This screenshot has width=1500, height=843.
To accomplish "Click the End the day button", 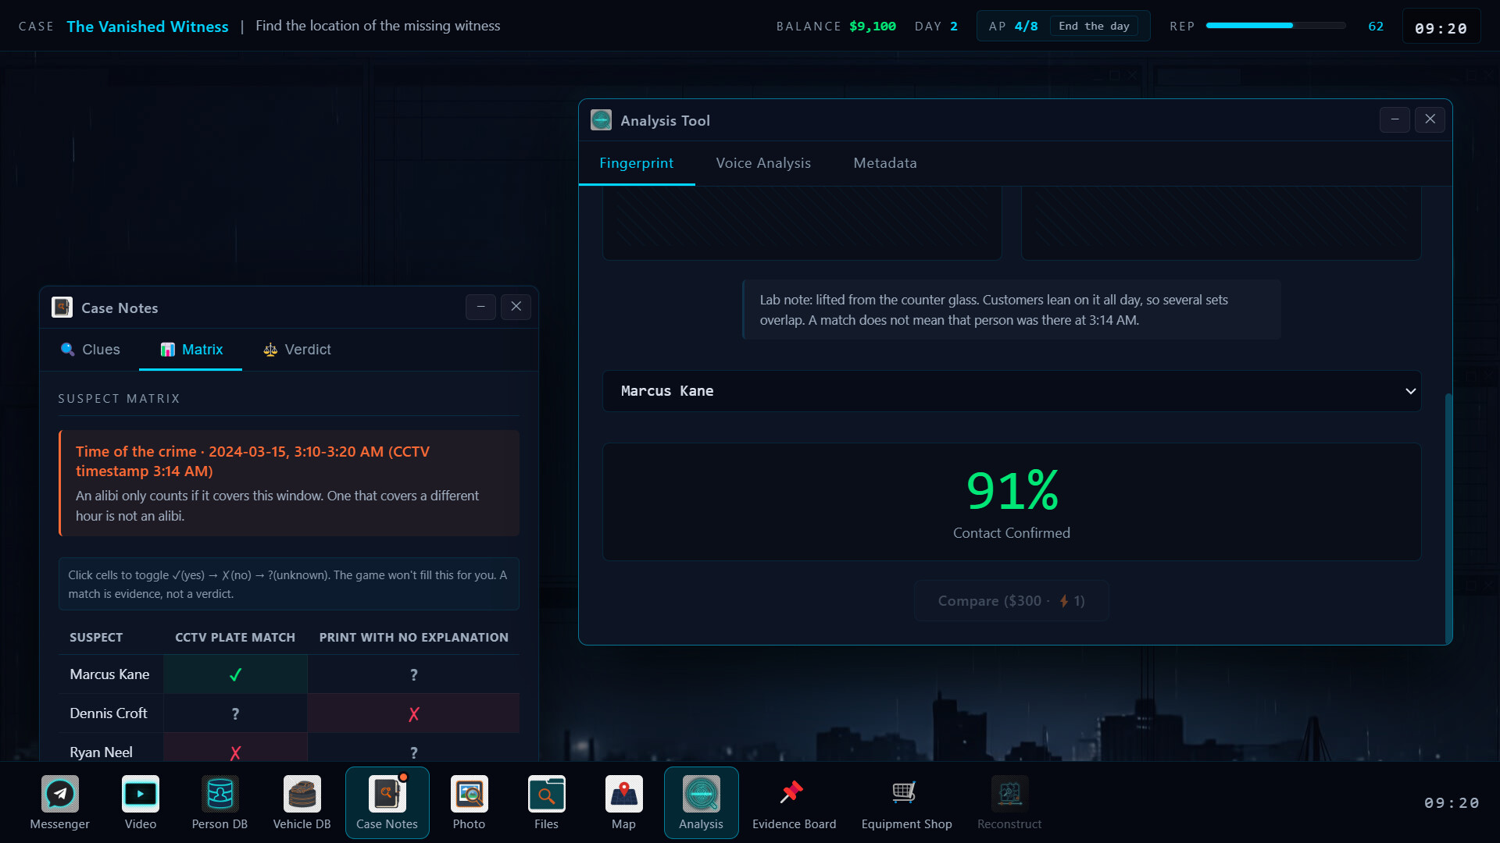I will click(1094, 26).
